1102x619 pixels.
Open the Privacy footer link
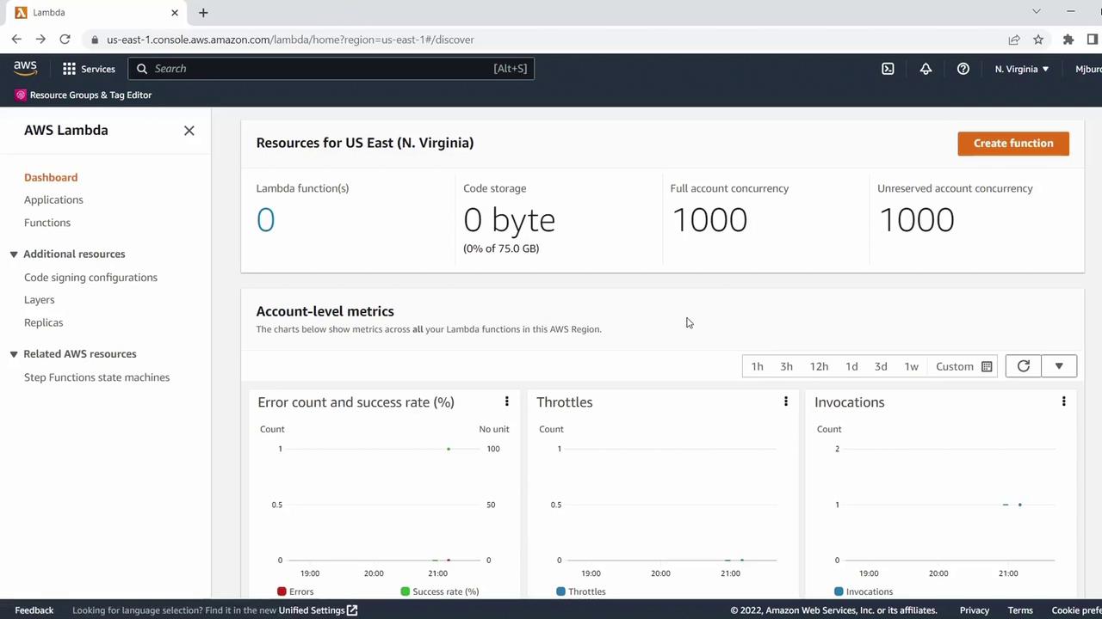pyautogui.click(x=975, y=610)
